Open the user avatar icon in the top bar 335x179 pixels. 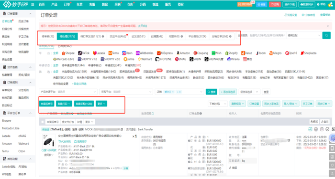tap(331, 4)
